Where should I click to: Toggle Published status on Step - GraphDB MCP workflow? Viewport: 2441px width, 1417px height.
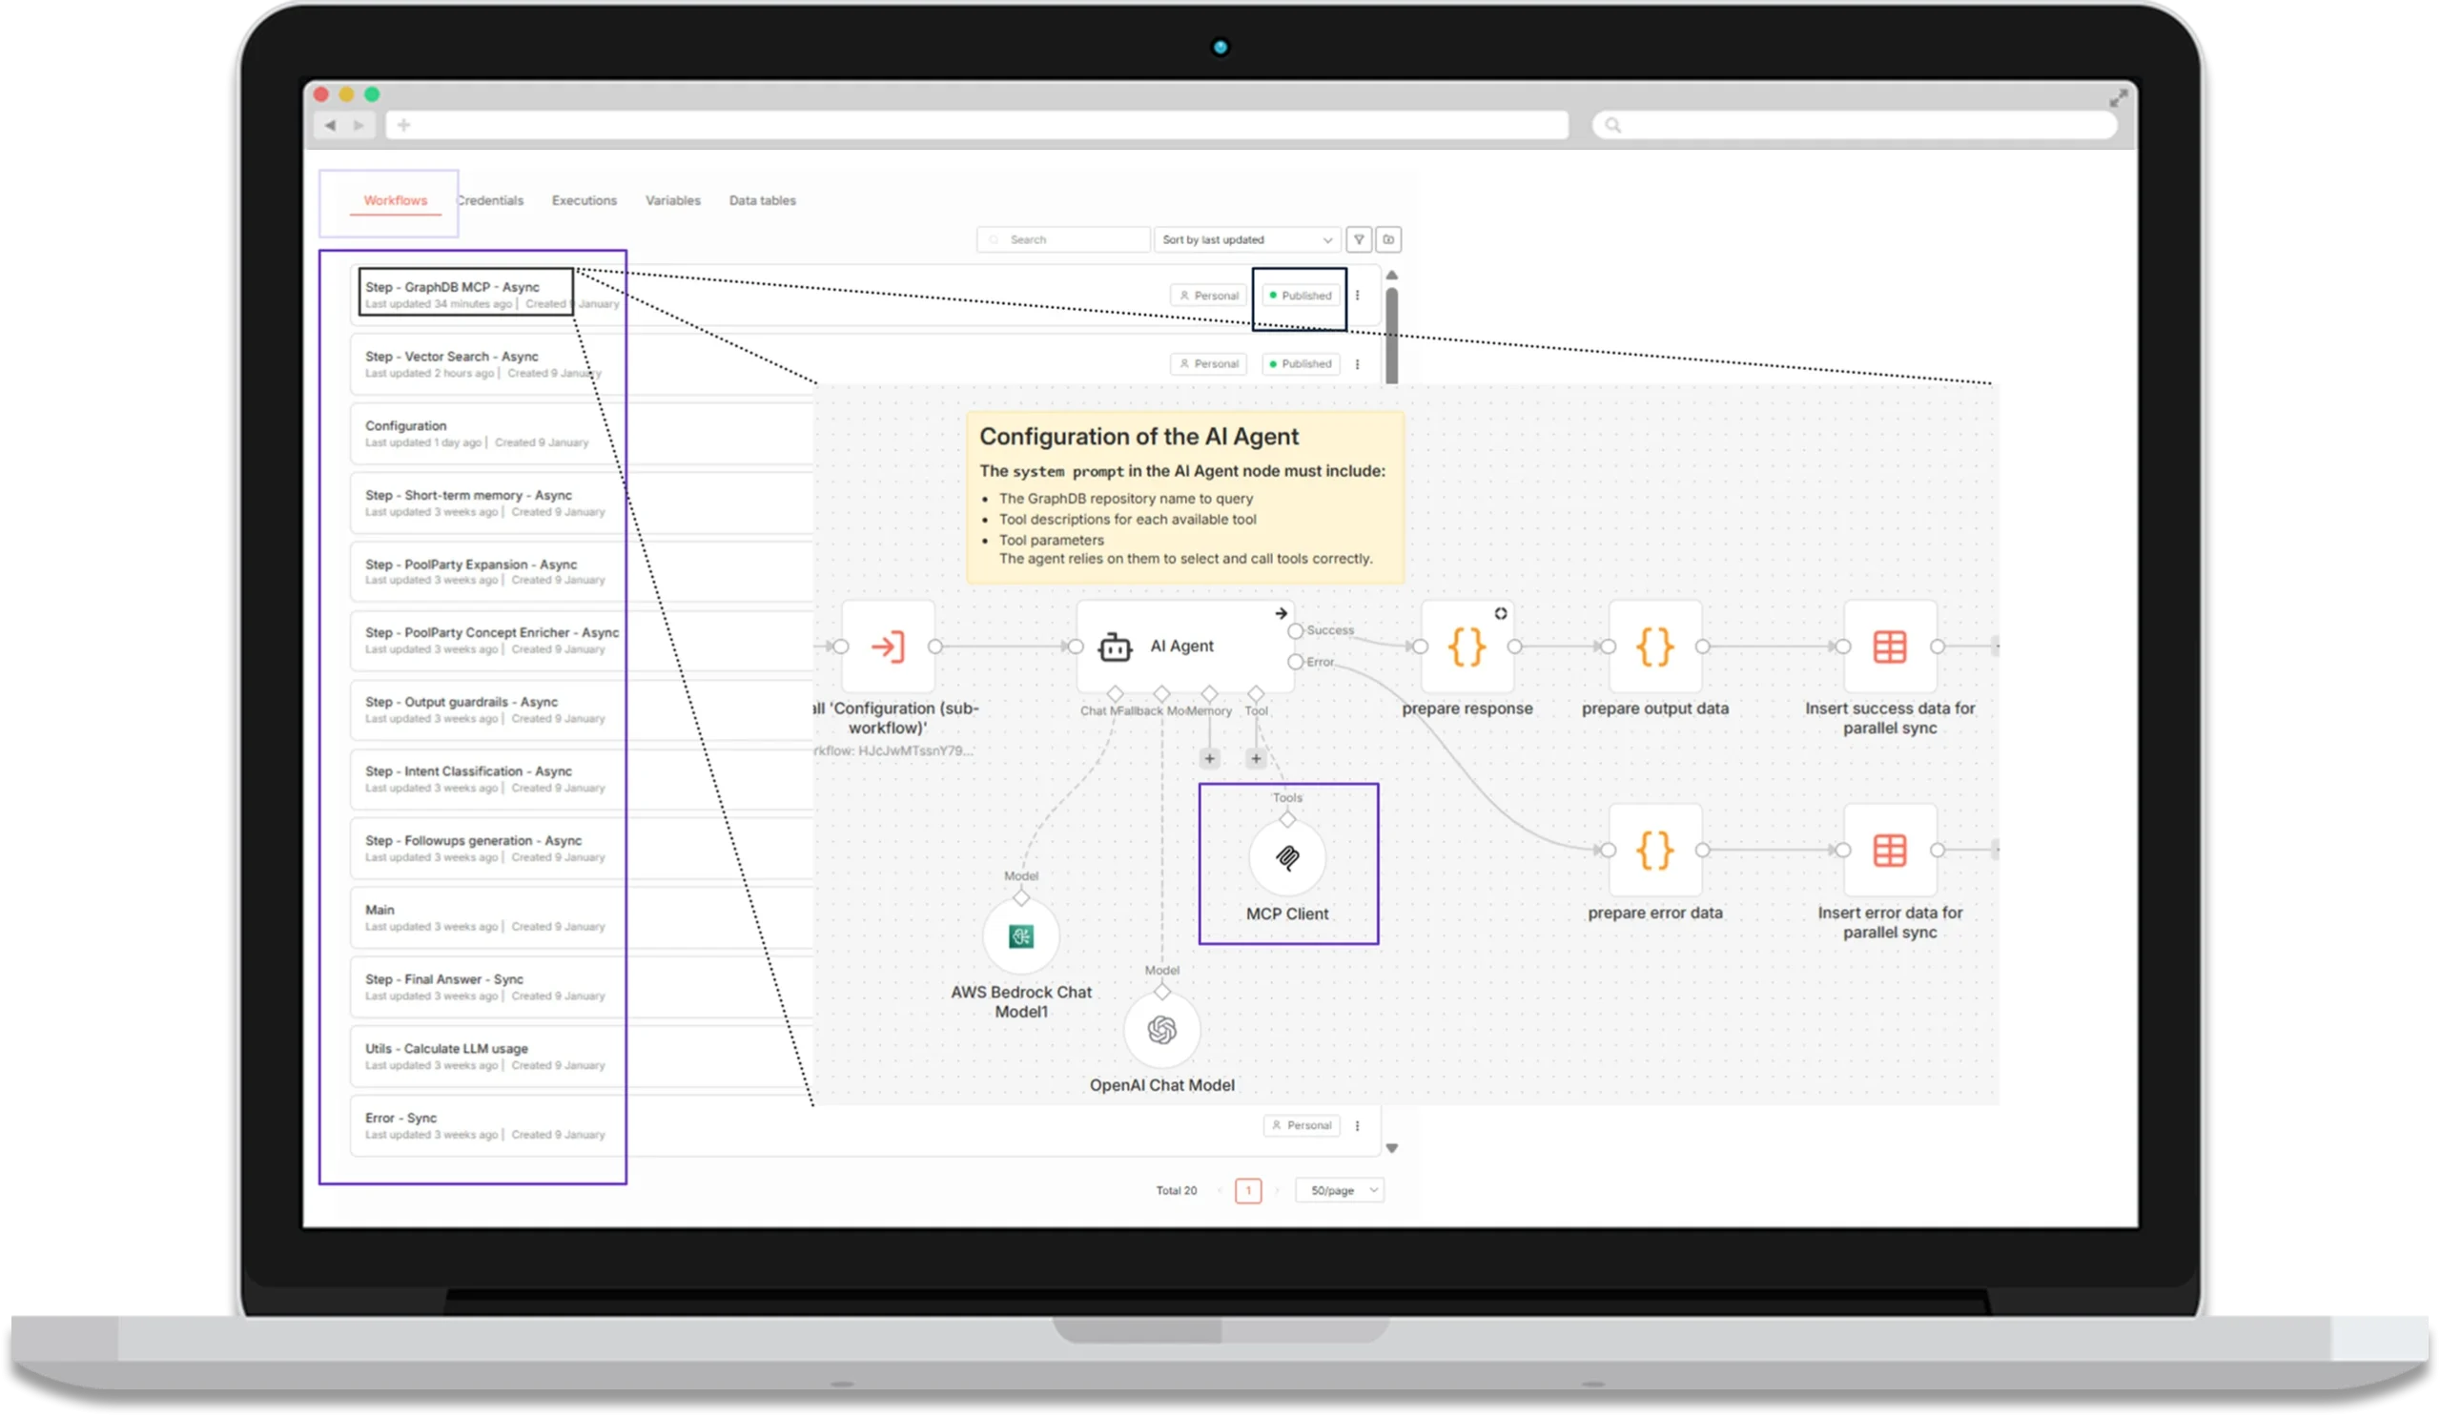coord(1299,296)
